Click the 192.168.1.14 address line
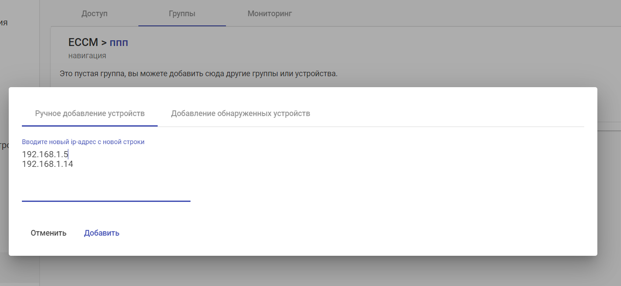Viewport: 621px width, 286px height. (47, 164)
